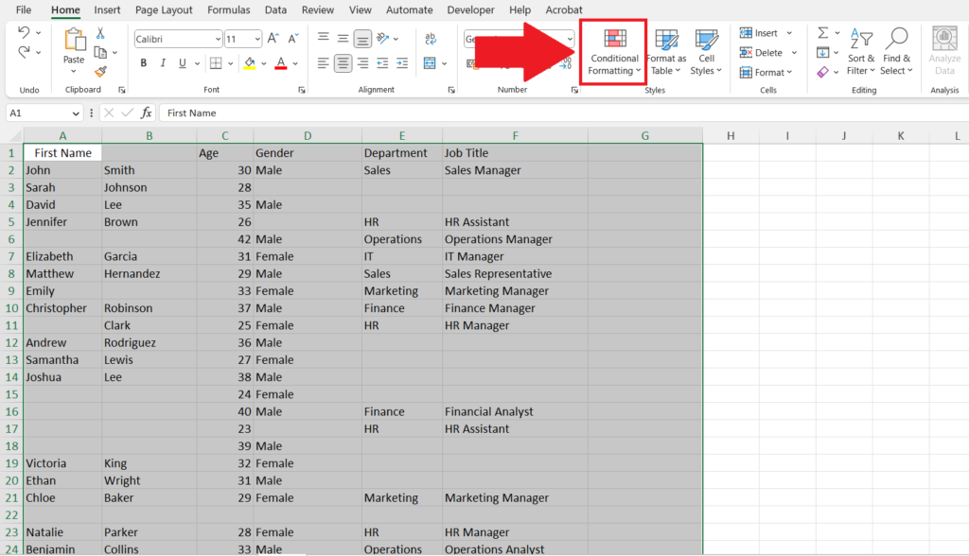Click the Clear eraser icon
Image resolution: width=969 pixels, height=556 pixels.
pos(822,72)
